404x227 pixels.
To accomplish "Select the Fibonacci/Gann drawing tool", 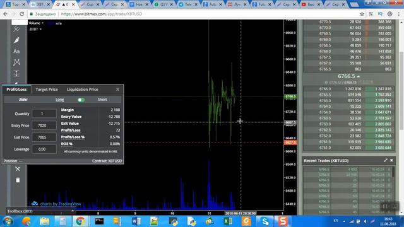I will (16, 29).
